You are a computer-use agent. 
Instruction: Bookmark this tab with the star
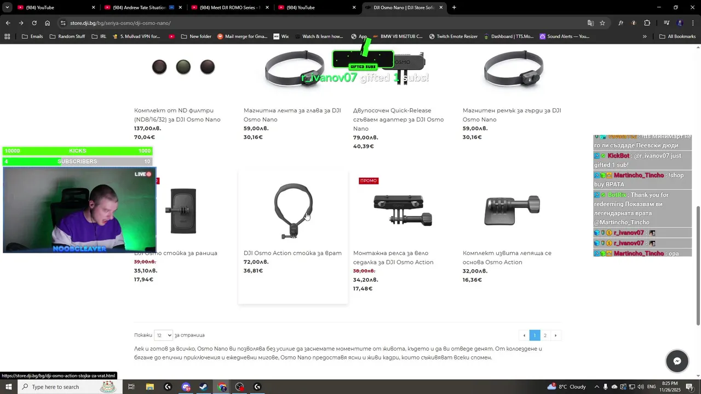click(602, 23)
